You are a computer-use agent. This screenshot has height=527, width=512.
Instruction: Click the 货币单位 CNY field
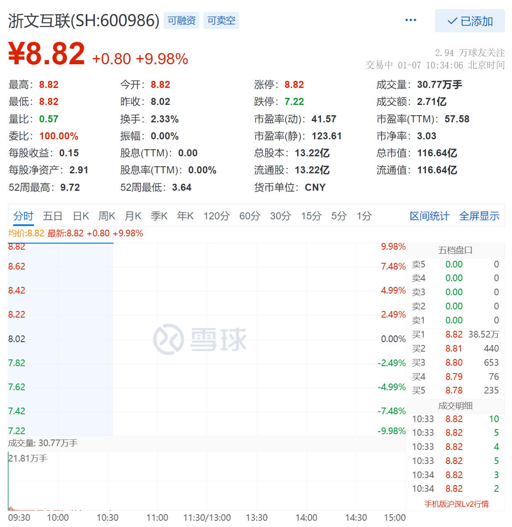[x=290, y=187]
